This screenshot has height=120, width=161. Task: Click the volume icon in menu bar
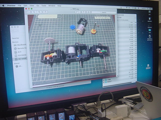point(129,8)
